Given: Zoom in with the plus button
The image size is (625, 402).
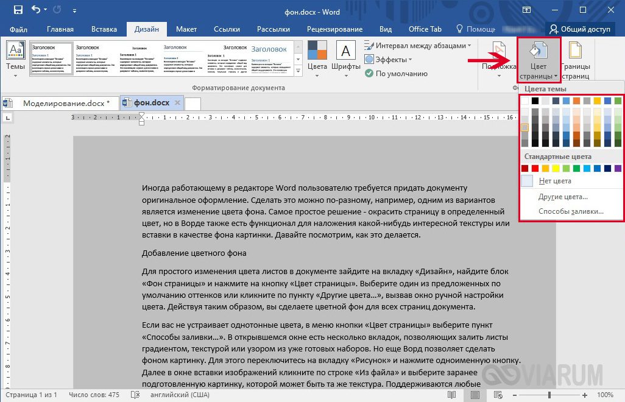Looking at the screenshot, I should click(x=585, y=395).
